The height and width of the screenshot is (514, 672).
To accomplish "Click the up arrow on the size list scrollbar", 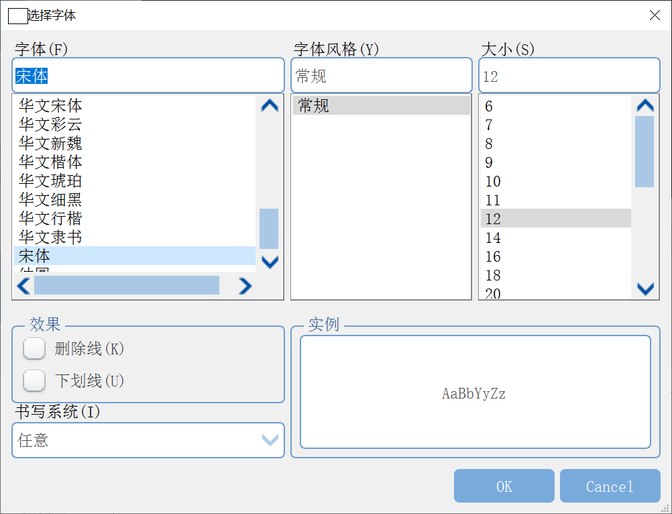I will click(x=645, y=105).
